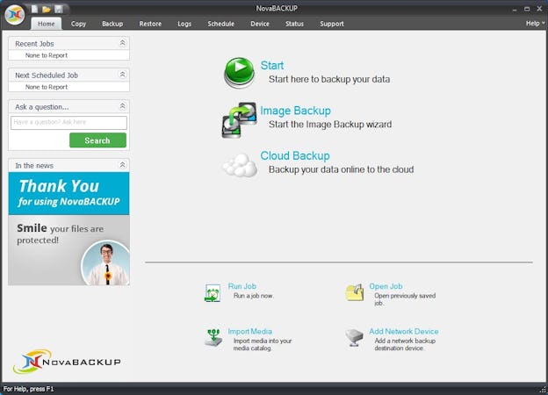
Task: Click the Image Backup link
Action: pos(295,111)
